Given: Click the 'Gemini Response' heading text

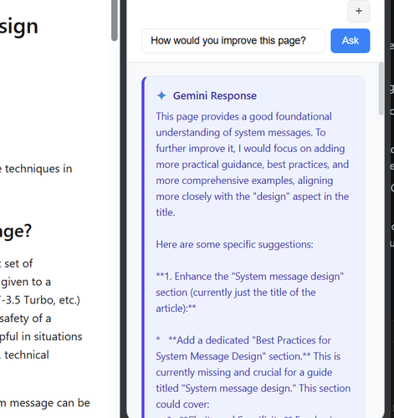Looking at the screenshot, I should click(x=215, y=95).
